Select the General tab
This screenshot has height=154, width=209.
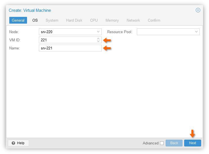(18, 20)
